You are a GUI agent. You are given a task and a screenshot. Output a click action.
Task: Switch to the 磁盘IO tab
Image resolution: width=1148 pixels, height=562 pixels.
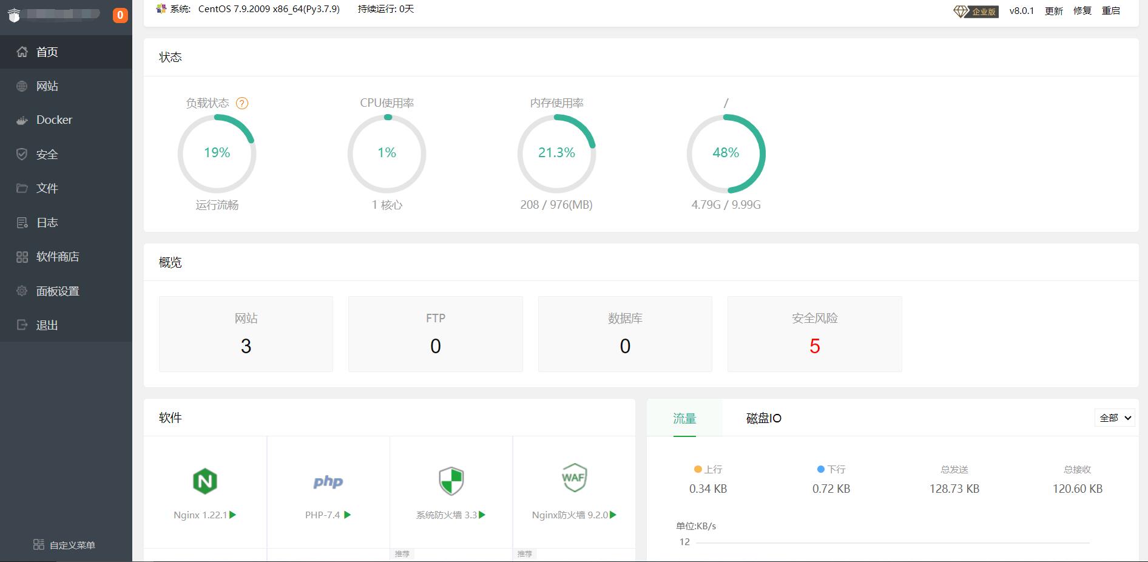click(764, 418)
